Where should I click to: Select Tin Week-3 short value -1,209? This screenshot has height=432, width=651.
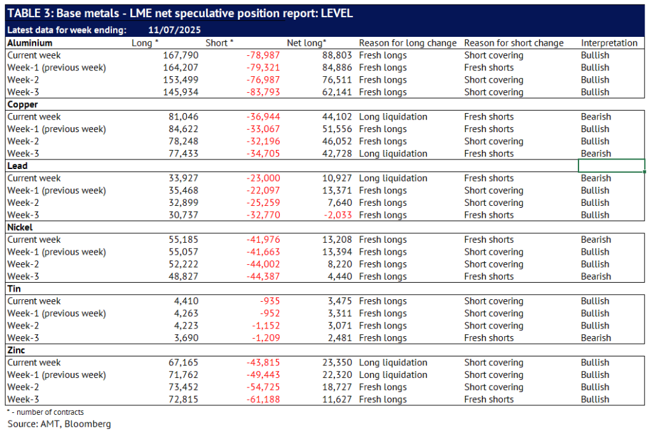click(x=266, y=338)
